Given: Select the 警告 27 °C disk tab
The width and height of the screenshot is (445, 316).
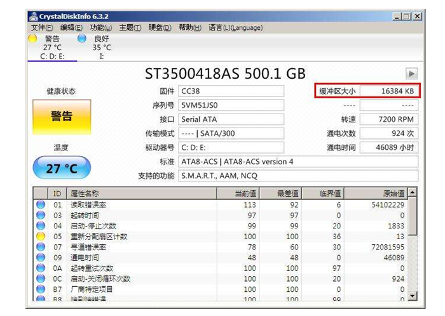Looking at the screenshot, I should 52,47.
